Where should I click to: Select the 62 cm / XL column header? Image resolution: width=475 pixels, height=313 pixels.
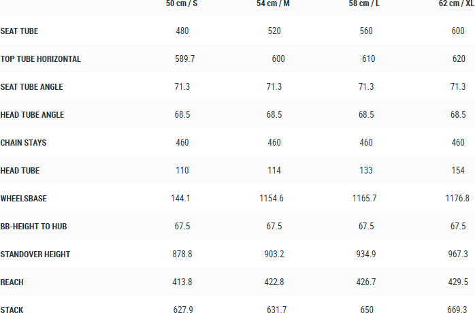[x=457, y=3]
